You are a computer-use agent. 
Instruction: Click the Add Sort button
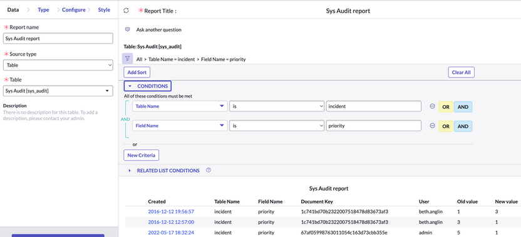(x=137, y=72)
